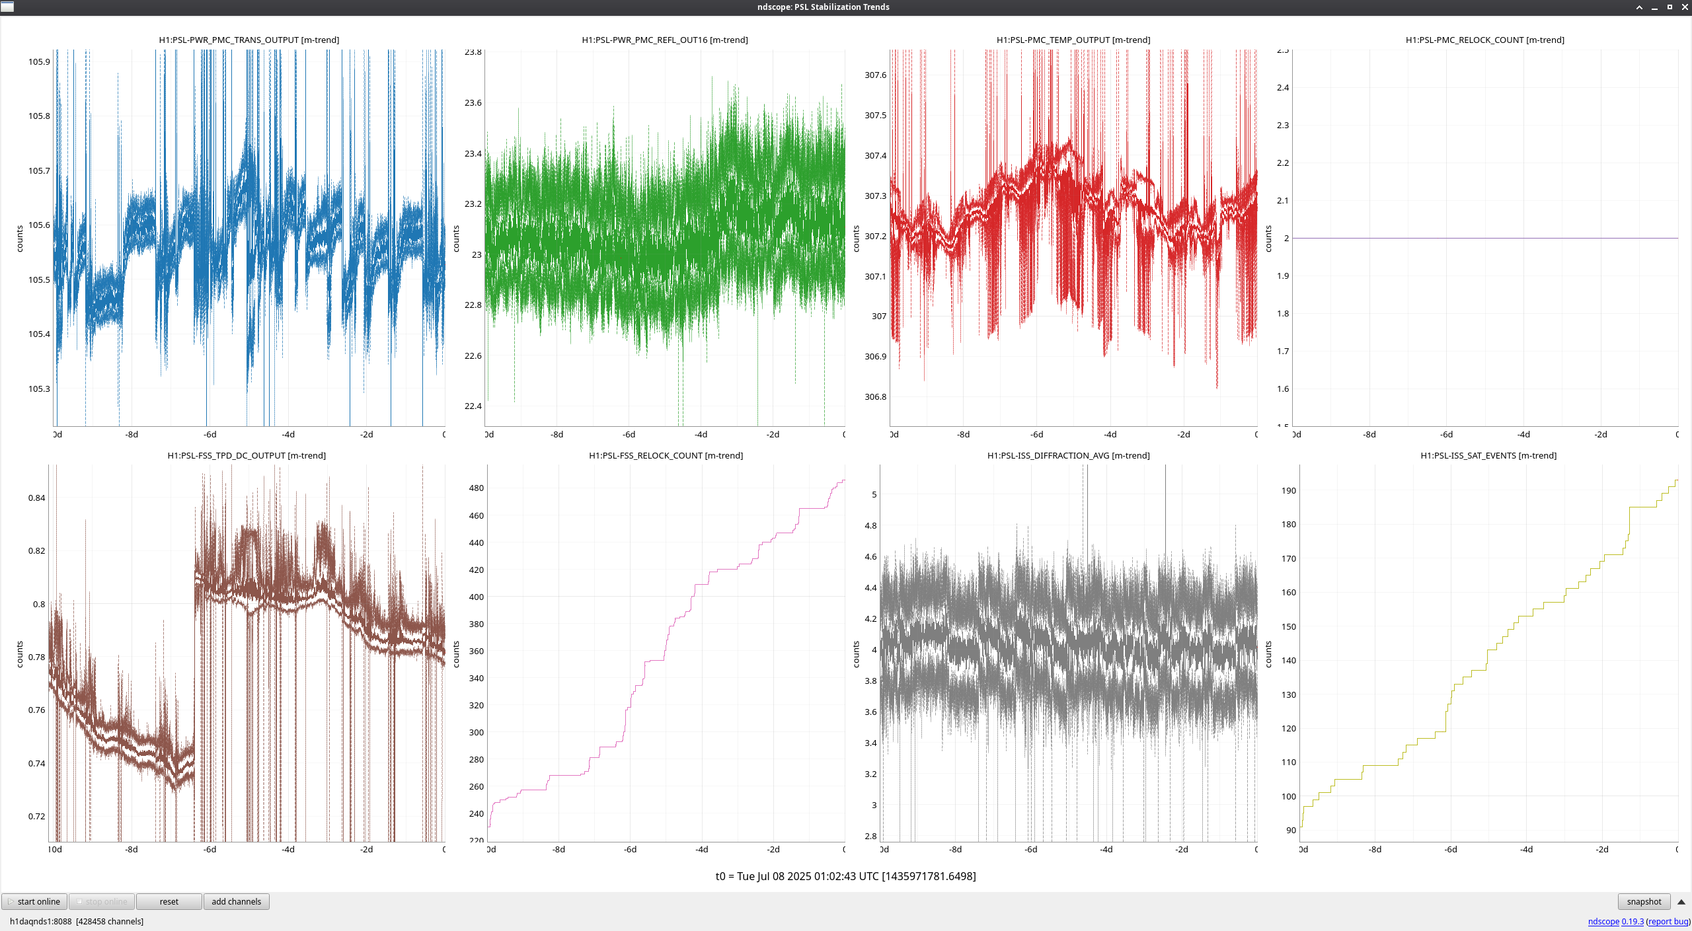This screenshot has height=931, width=1692.
Task: Maximize the ndscope window
Action: click(1670, 7)
